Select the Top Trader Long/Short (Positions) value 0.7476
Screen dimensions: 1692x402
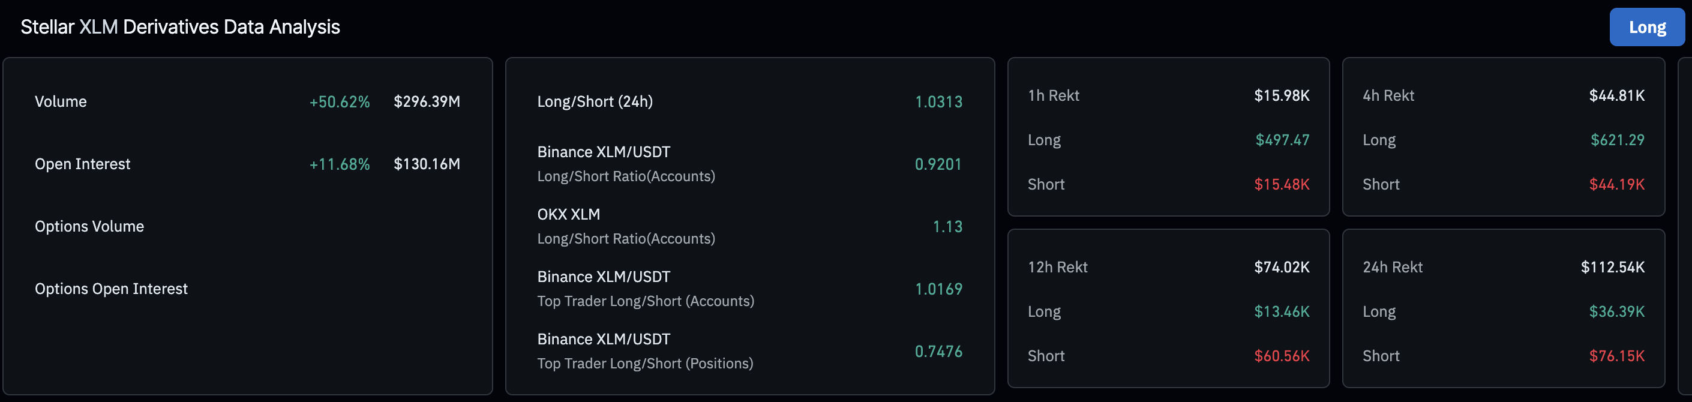(939, 351)
